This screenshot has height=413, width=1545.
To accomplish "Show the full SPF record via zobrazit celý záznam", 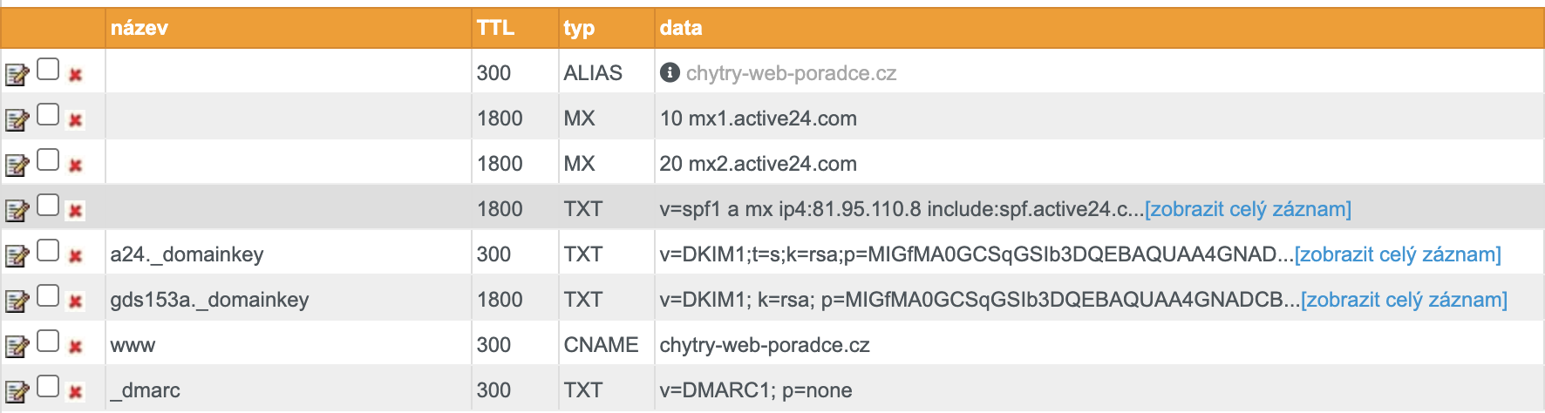I will pyautogui.click(x=1248, y=209).
